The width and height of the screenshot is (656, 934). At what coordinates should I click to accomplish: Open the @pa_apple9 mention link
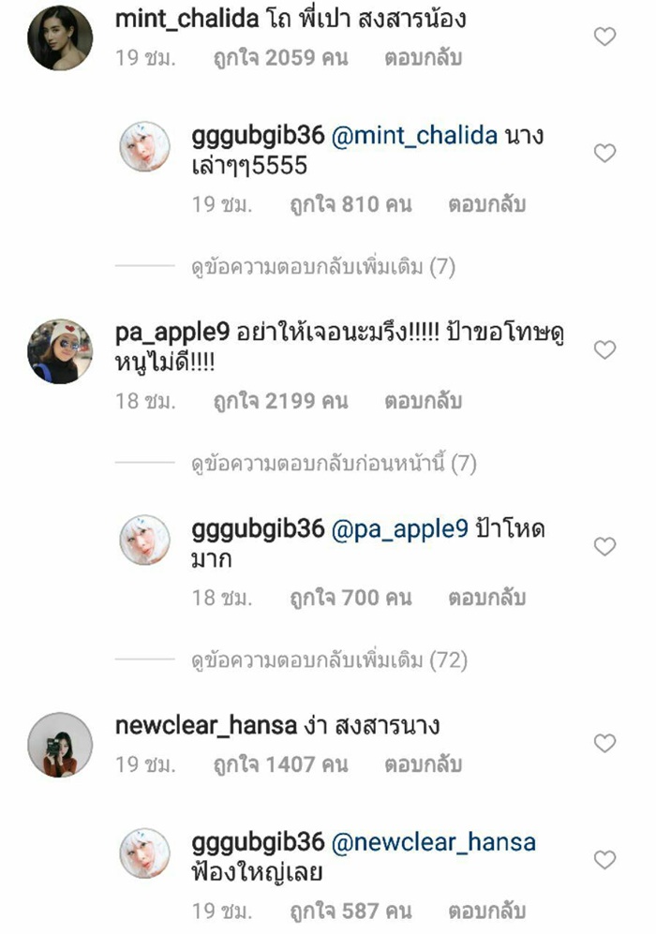[x=399, y=529]
